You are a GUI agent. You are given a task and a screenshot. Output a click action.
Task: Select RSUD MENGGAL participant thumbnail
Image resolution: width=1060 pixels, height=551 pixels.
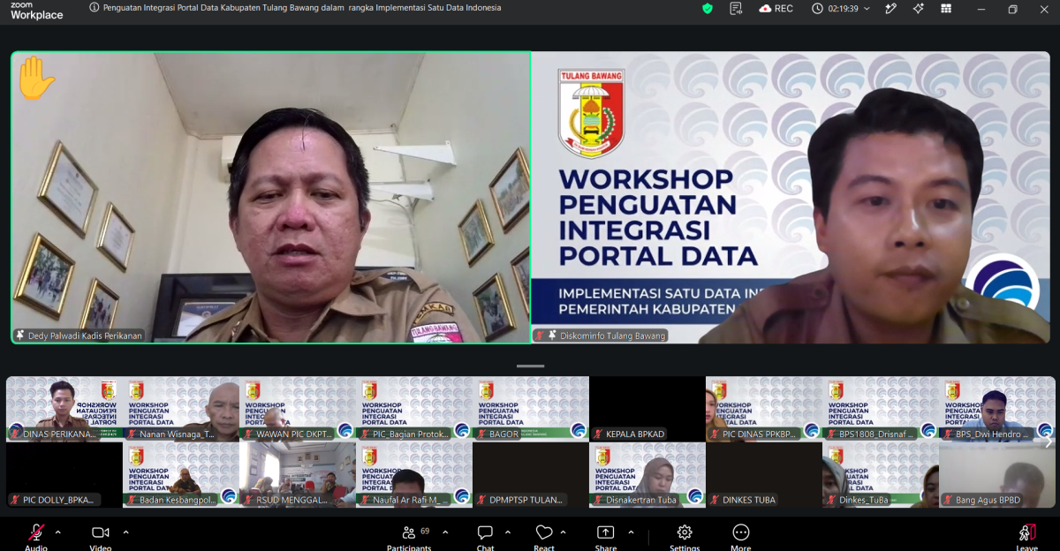pyautogui.click(x=298, y=475)
